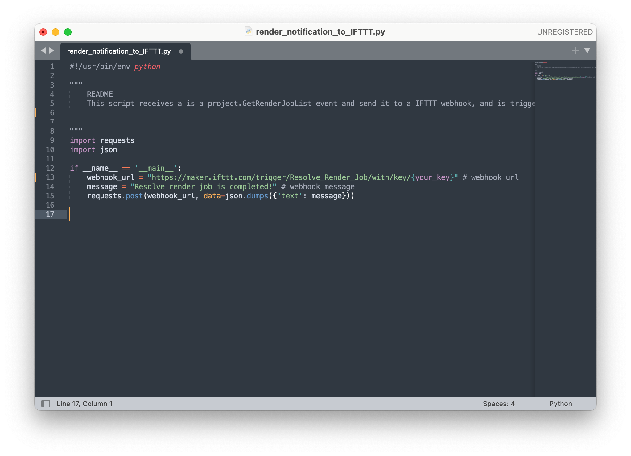Click the UNREGISTERED label in the title bar
The image size is (631, 456).
(x=565, y=31)
